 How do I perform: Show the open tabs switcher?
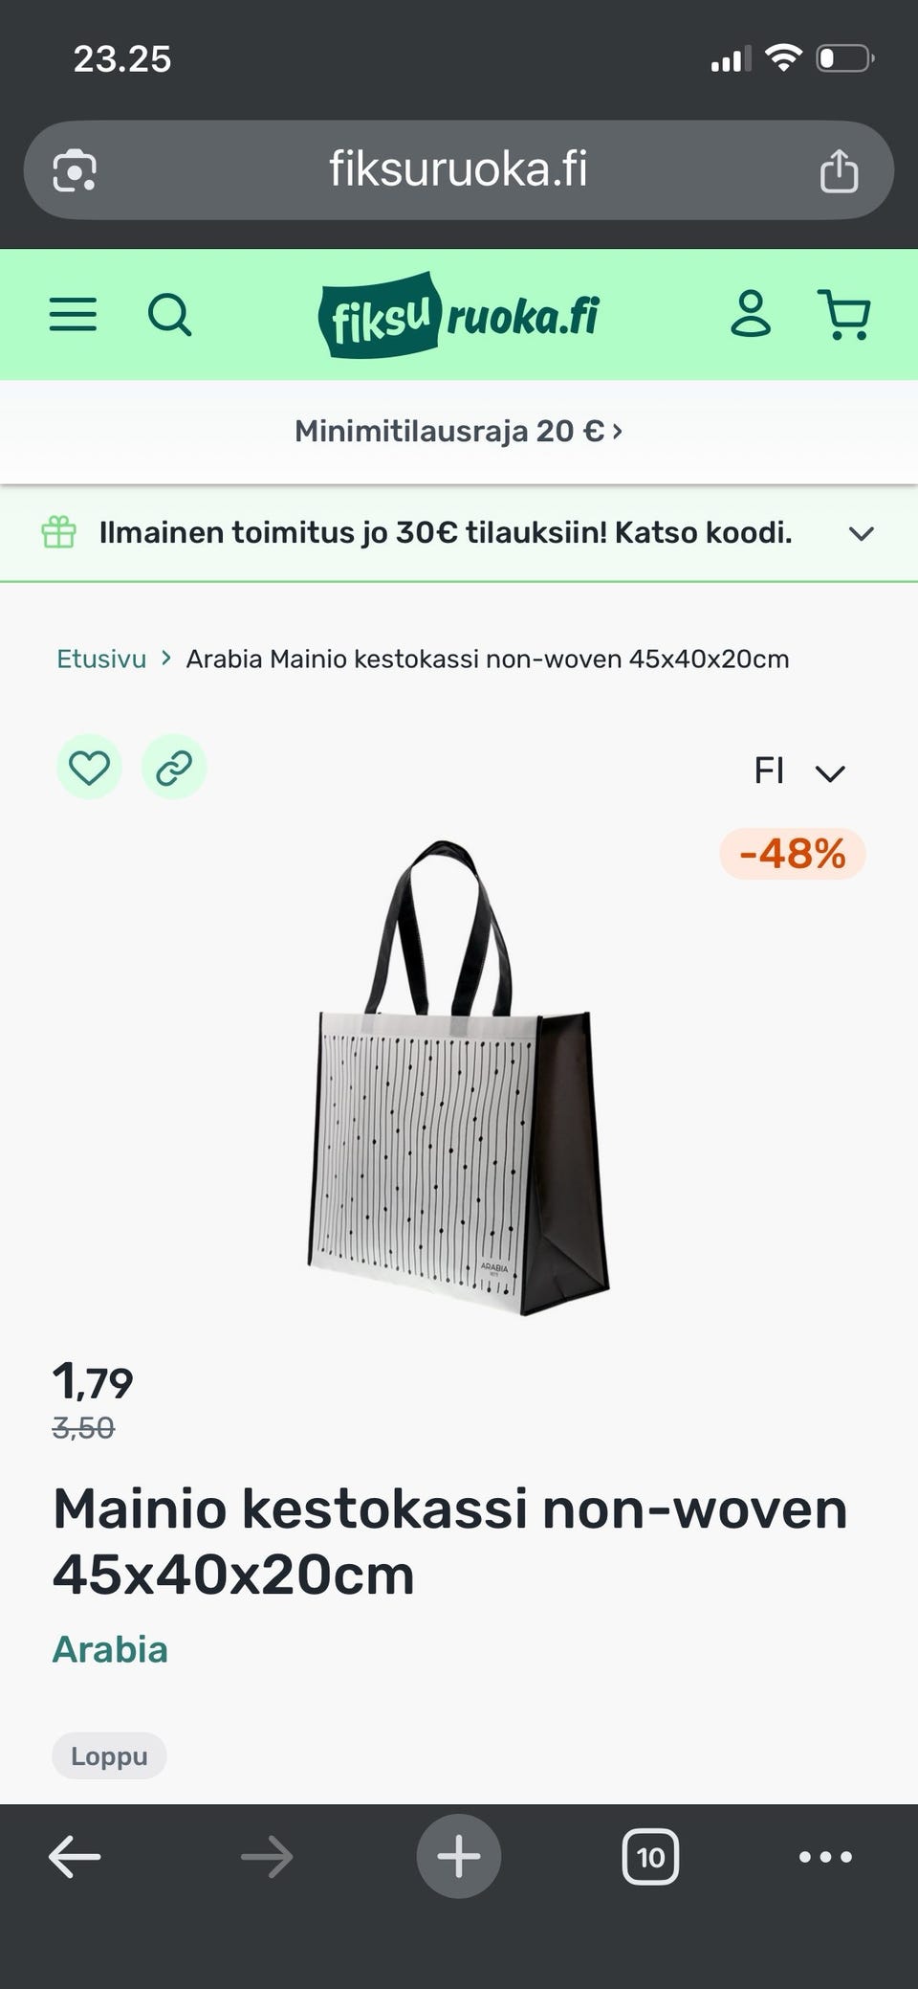tap(650, 1858)
